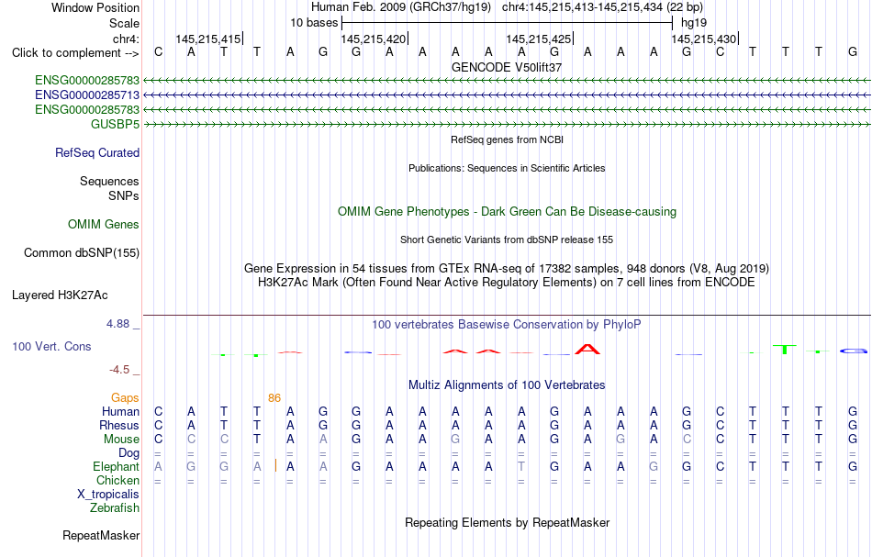Viewport: 872px width, 557px height.
Task: Click the 145,215,420 ruler position
Action: 374,39
